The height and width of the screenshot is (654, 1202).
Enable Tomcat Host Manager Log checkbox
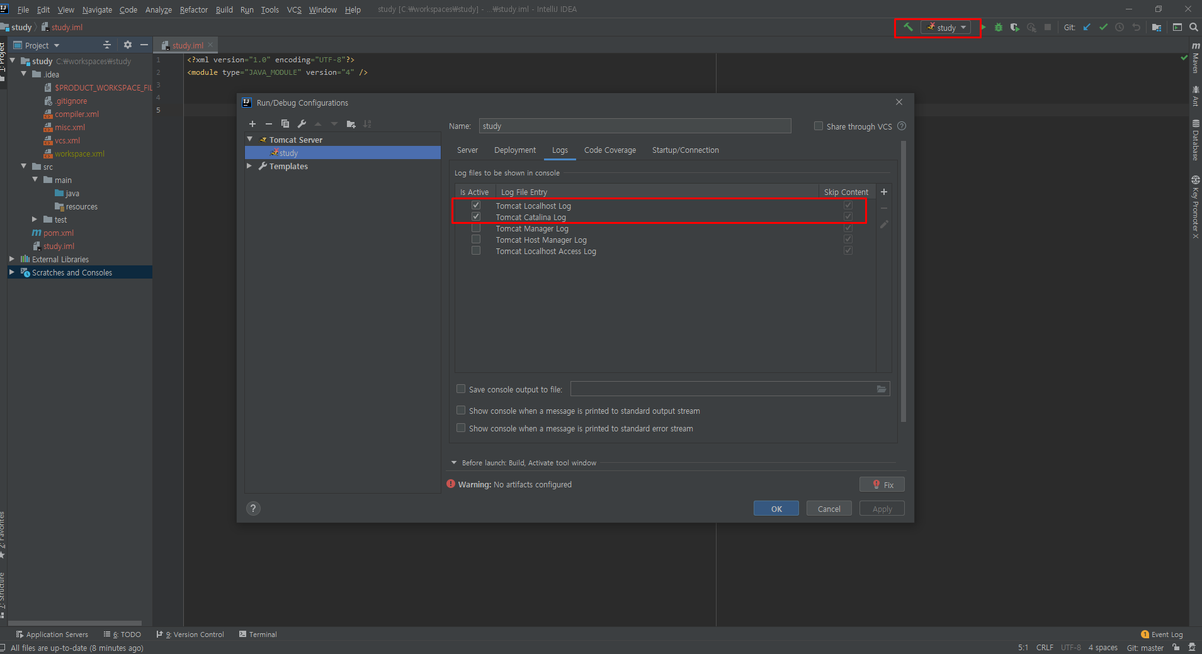pyautogui.click(x=476, y=239)
